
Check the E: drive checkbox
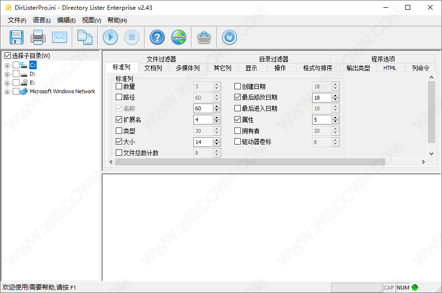tap(16, 83)
